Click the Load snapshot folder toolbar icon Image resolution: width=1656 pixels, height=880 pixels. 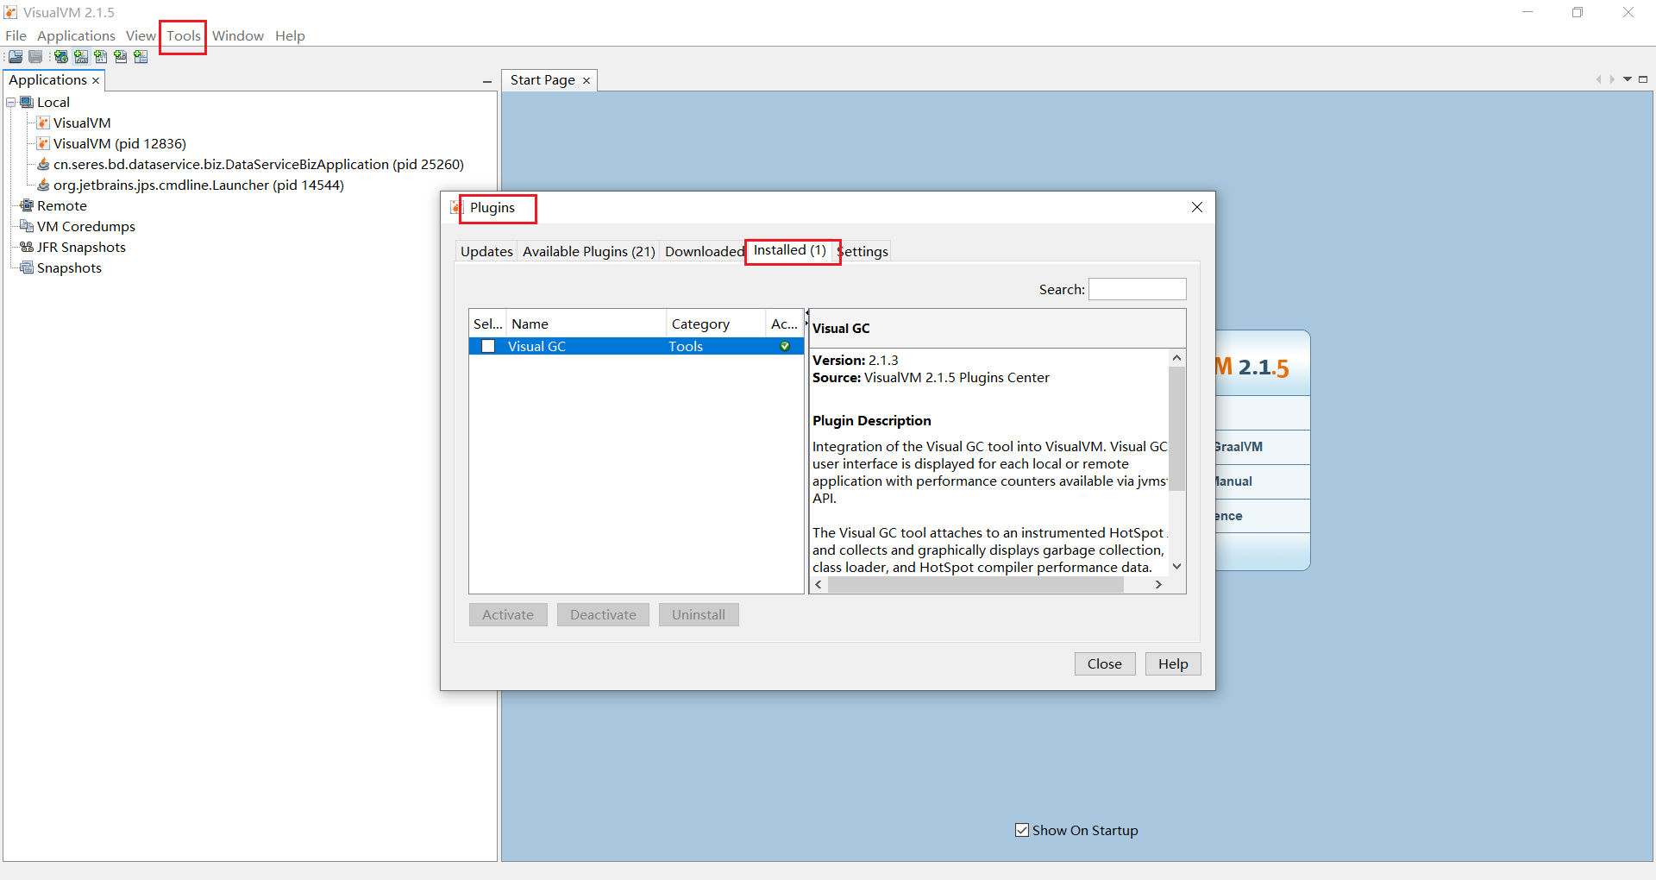click(x=16, y=57)
